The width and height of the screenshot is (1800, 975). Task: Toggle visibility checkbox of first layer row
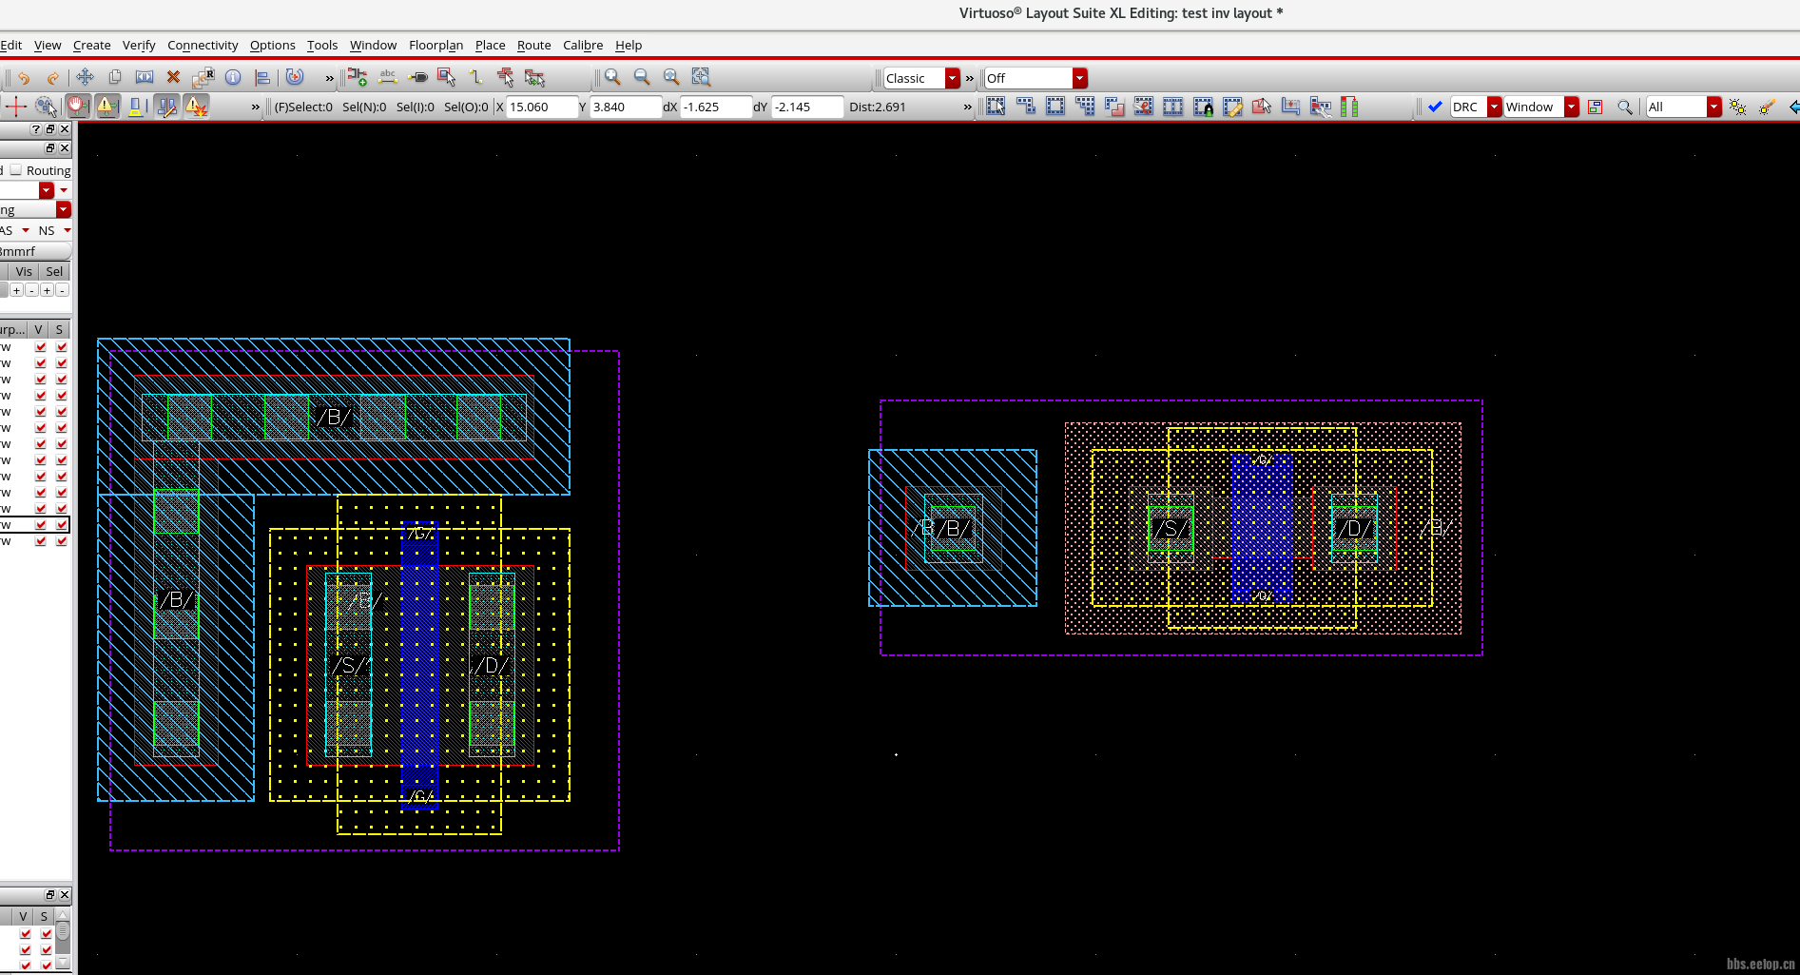tap(40, 347)
